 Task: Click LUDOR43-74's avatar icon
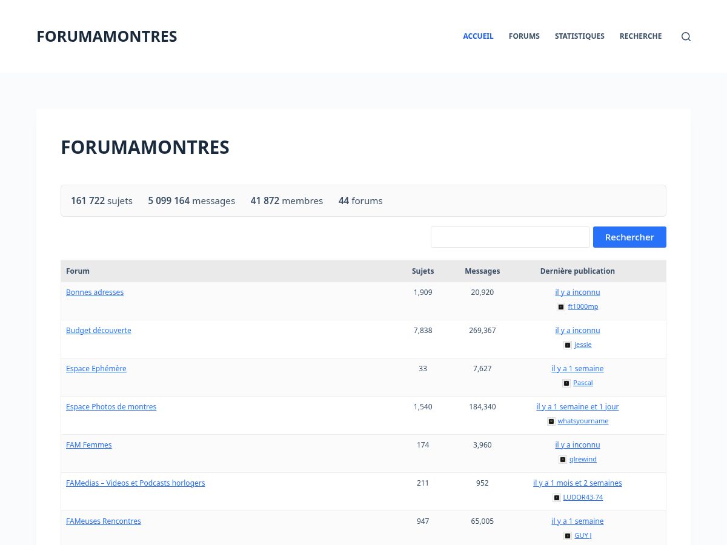[x=557, y=498]
